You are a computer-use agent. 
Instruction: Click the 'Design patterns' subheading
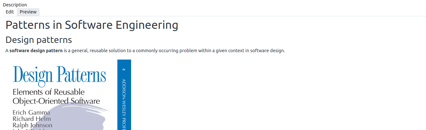39,40
